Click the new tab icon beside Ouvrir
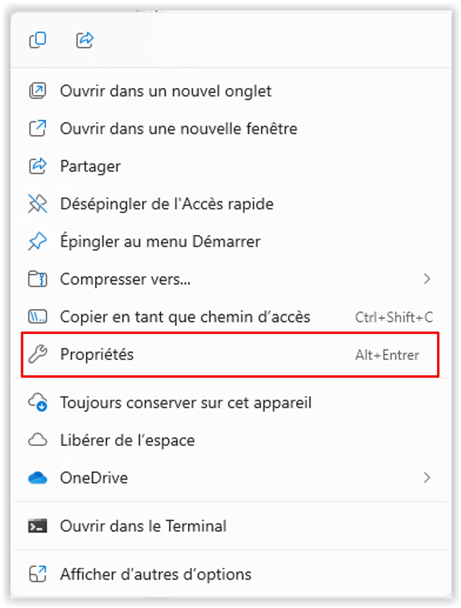 tap(38, 91)
